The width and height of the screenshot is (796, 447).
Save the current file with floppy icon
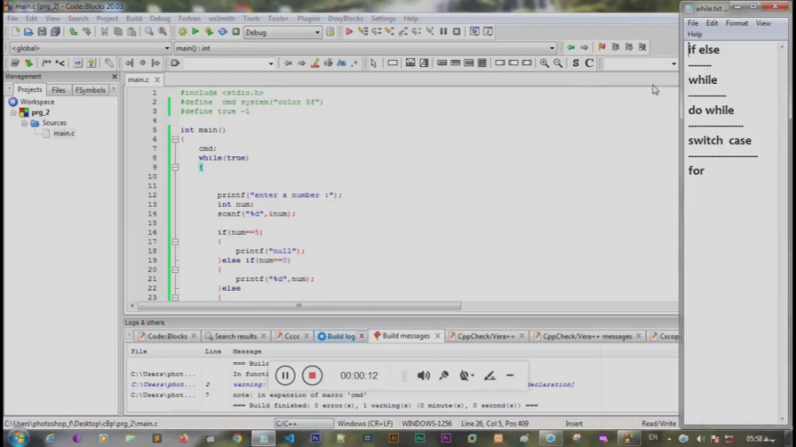[42, 32]
